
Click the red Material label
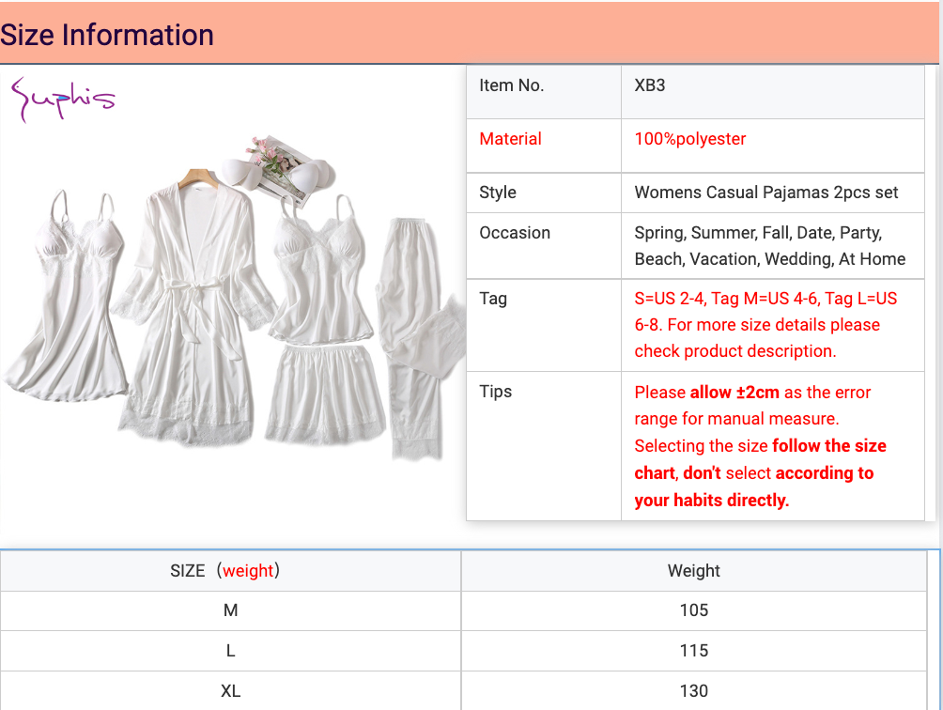pyautogui.click(x=510, y=139)
